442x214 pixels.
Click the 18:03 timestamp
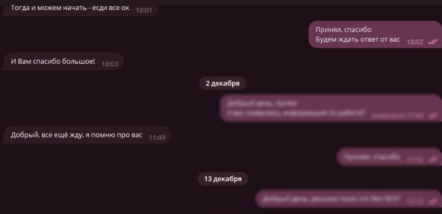tap(110, 64)
